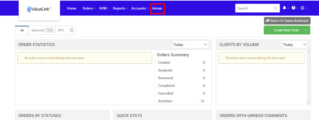Switch to the Appraisal tab
Screen dimensions: 319x120
pyautogui.click(x=42, y=30)
